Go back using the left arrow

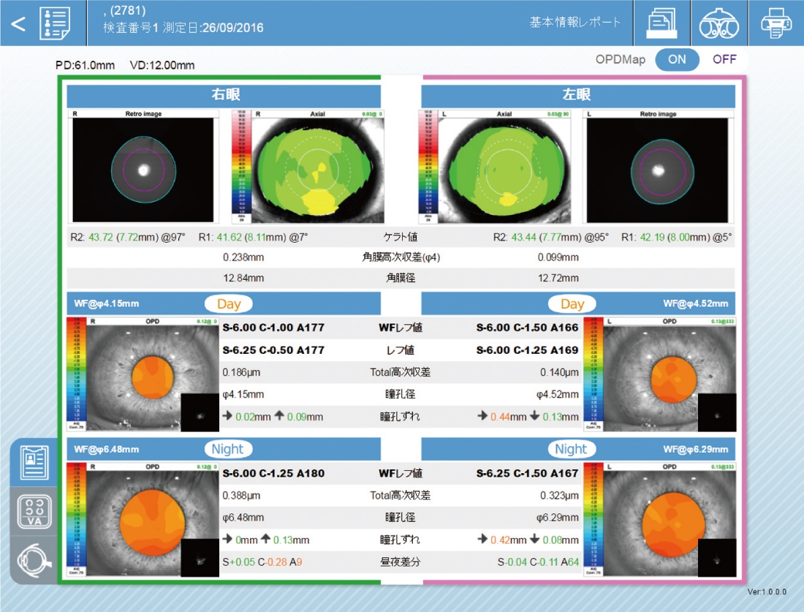(x=18, y=23)
